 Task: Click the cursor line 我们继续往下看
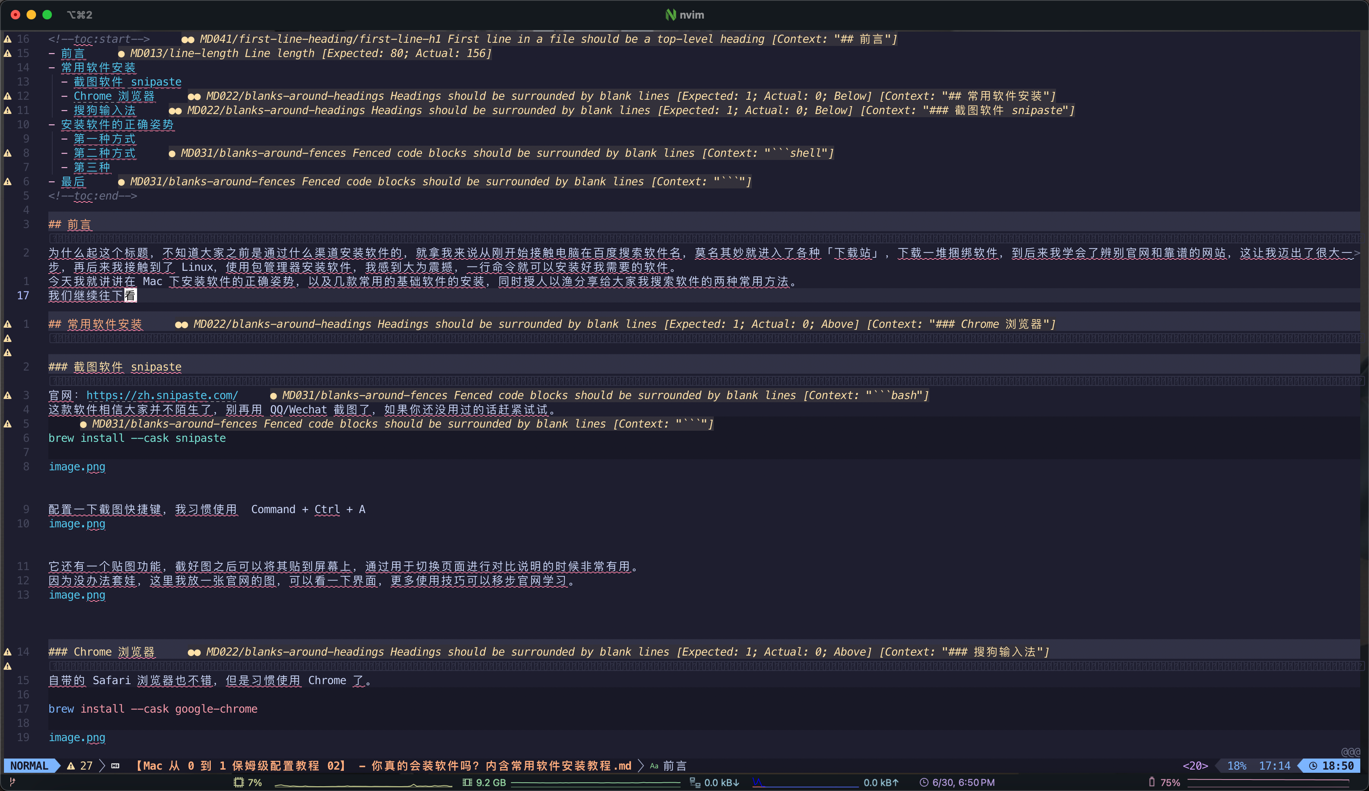(92, 295)
